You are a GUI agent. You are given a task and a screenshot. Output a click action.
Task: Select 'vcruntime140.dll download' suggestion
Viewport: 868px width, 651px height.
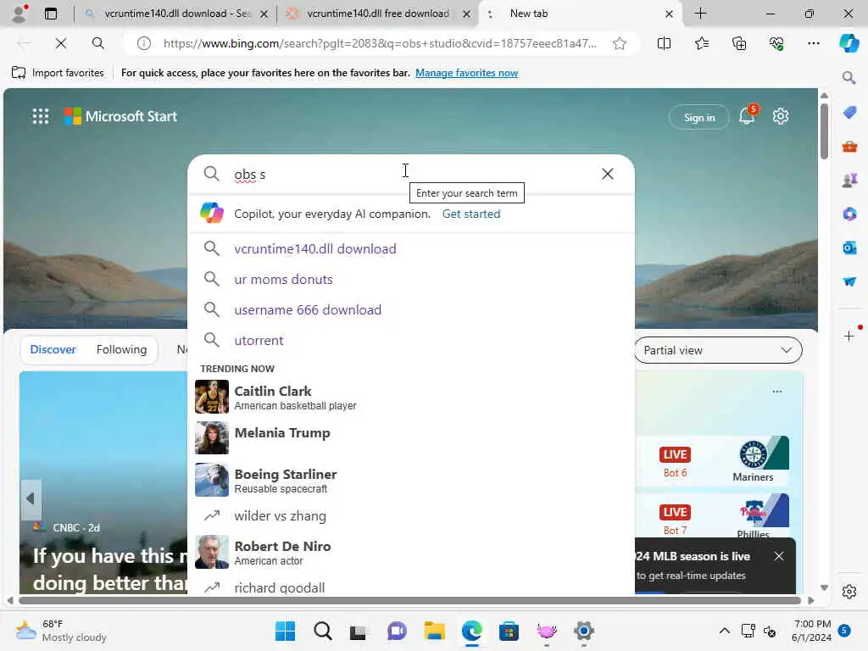pos(411,248)
